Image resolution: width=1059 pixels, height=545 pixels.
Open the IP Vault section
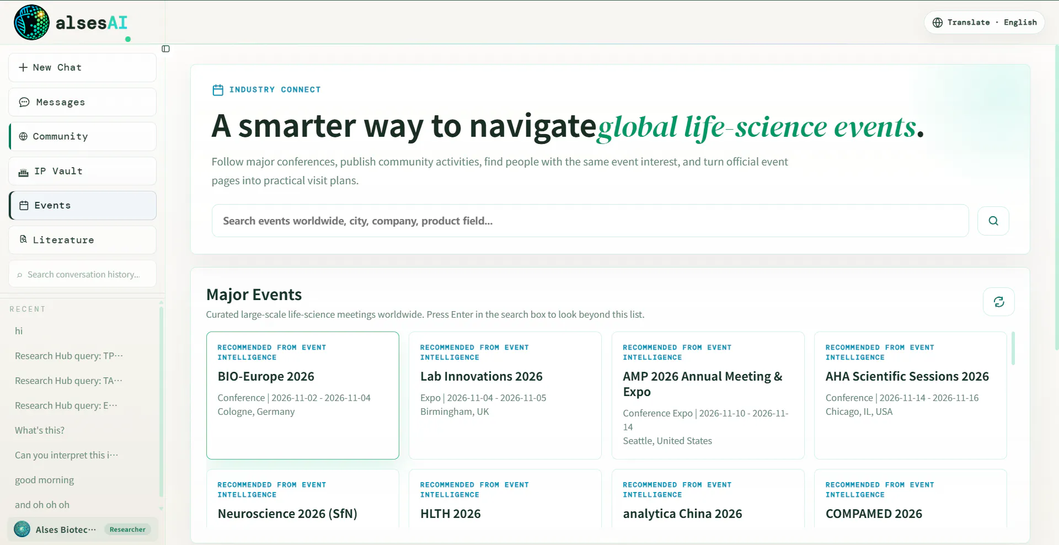82,171
